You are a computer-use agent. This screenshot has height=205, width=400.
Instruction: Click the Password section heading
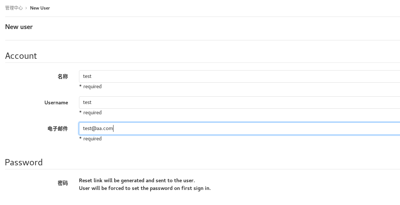coord(24,162)
